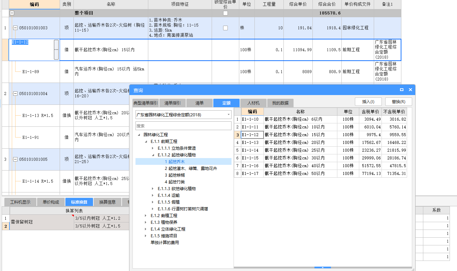This screenshot has height=271, width=457.
Task: Select tree item 3 起挖棕榈
Action: 175,175
